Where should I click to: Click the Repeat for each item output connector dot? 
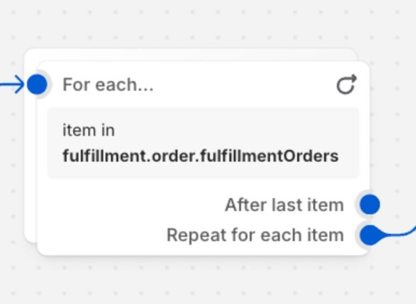coord(370,235)
